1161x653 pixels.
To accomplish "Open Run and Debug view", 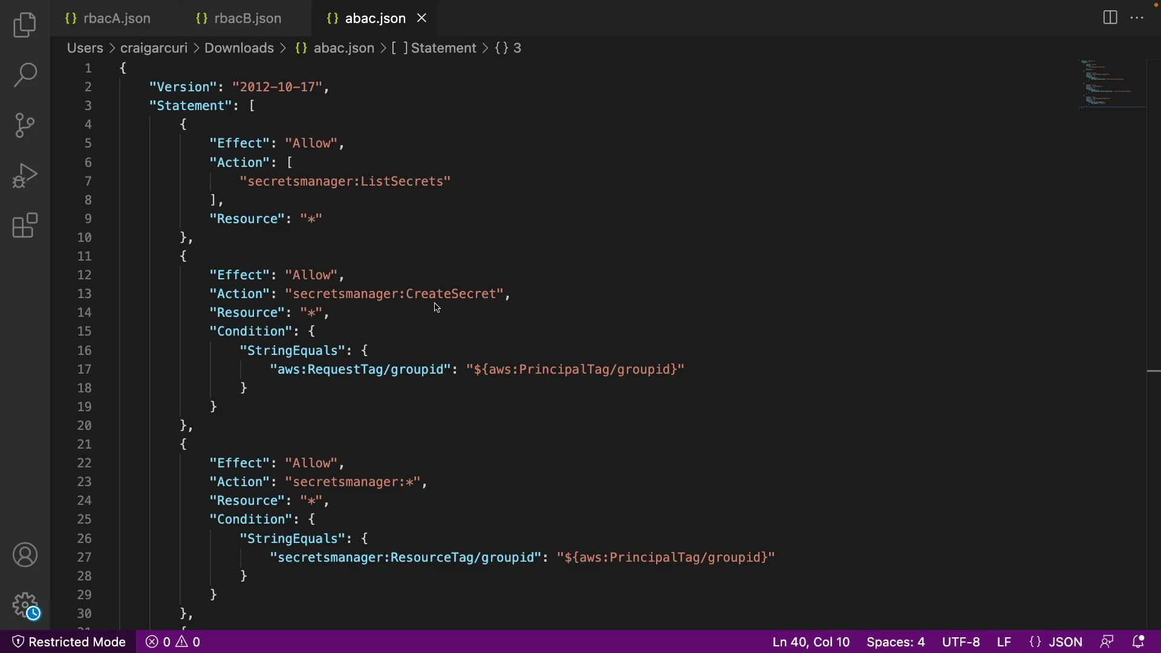I will [25, 175].
